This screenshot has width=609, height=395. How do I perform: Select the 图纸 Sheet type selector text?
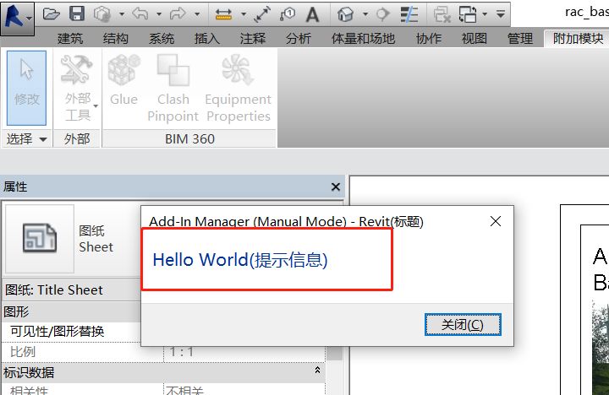pyautogui.click(x=96, y=239)
